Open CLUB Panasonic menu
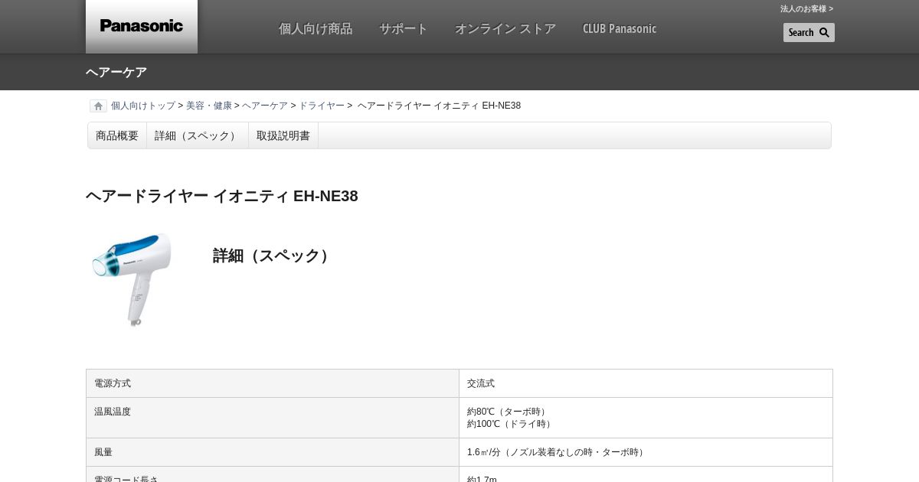The width and height of the screenshot is (919, 482). click(620, 28)
